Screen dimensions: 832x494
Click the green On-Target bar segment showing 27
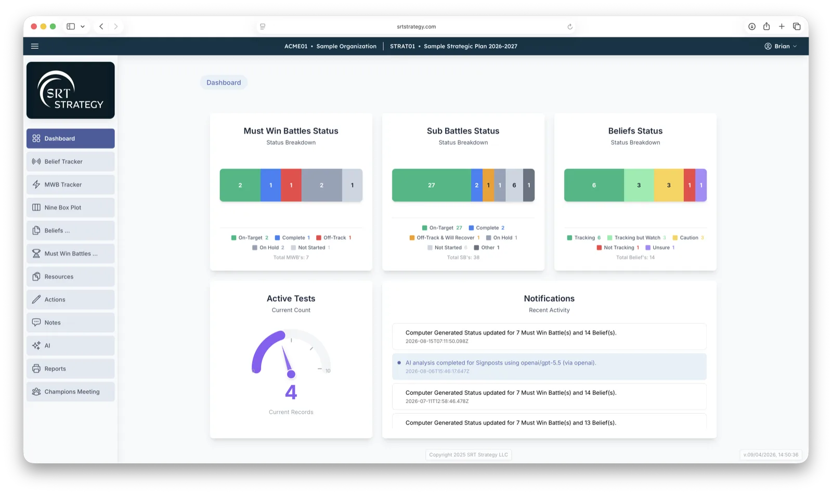pos(432,185)
